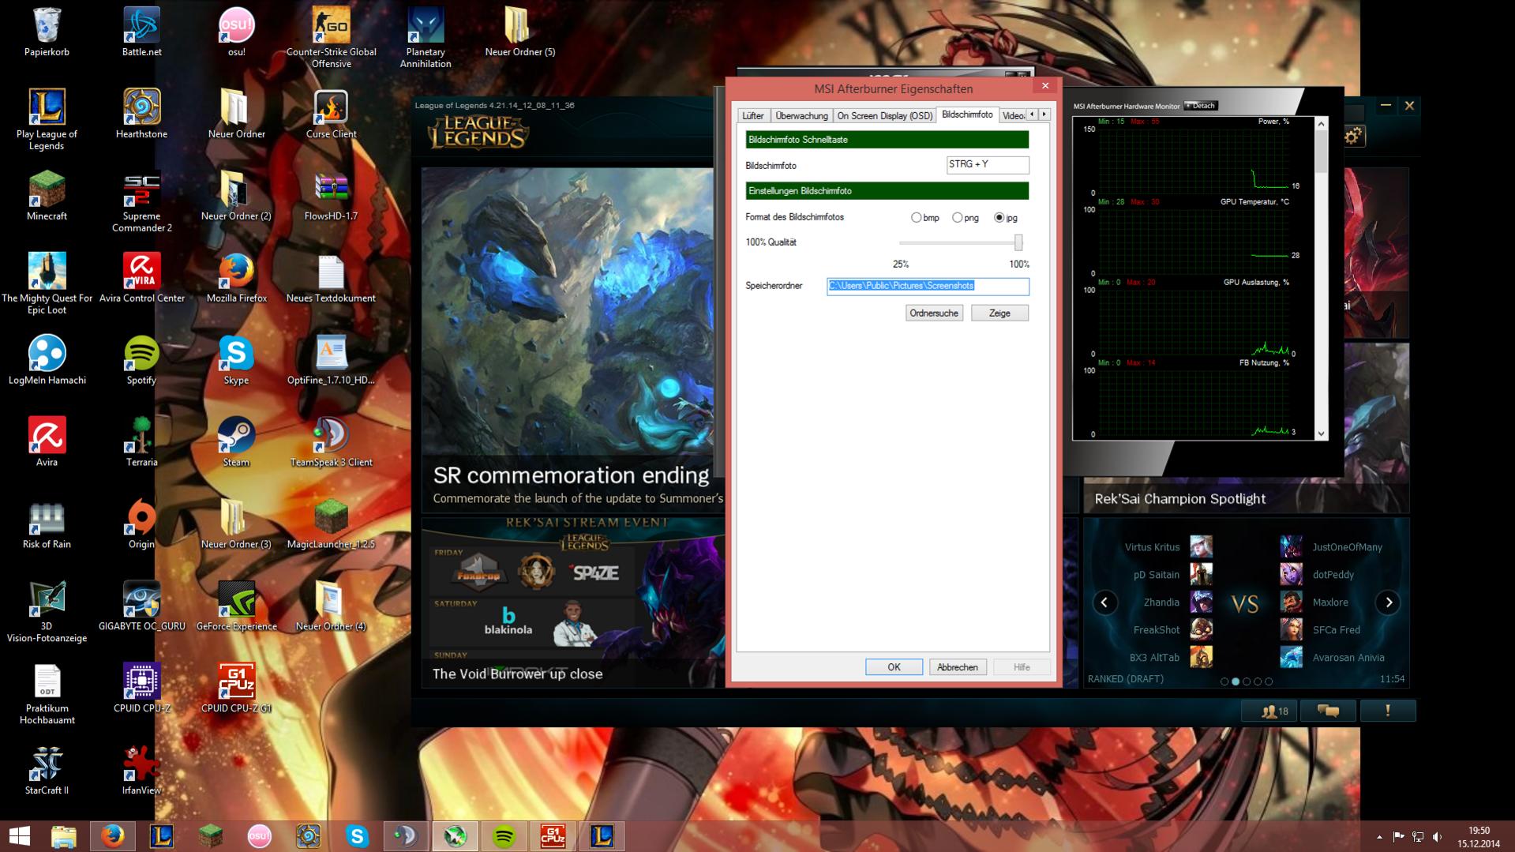Open Rek'Sai Champion Spotlight panel

coord(1246,498)
